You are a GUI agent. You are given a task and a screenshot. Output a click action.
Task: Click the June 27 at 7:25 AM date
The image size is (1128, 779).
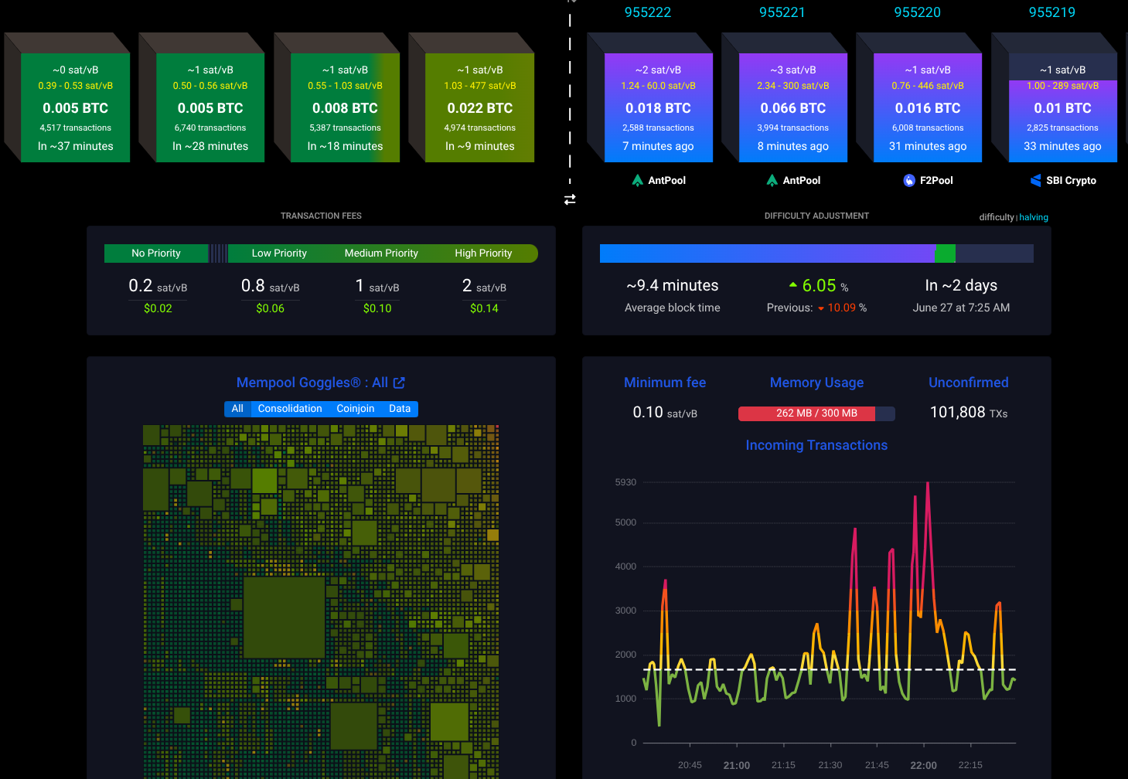tap(961, 308)
